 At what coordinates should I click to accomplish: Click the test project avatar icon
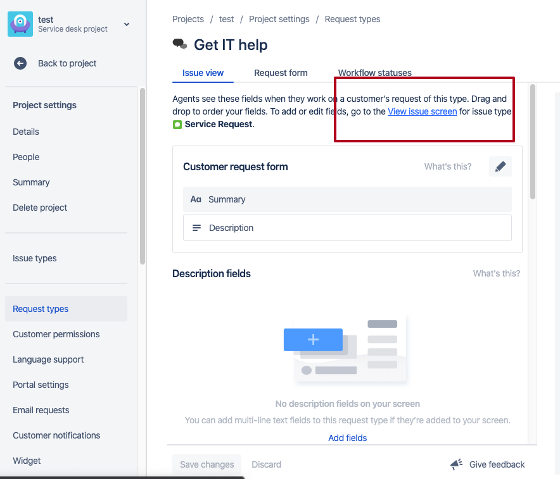tap(20, 24)
